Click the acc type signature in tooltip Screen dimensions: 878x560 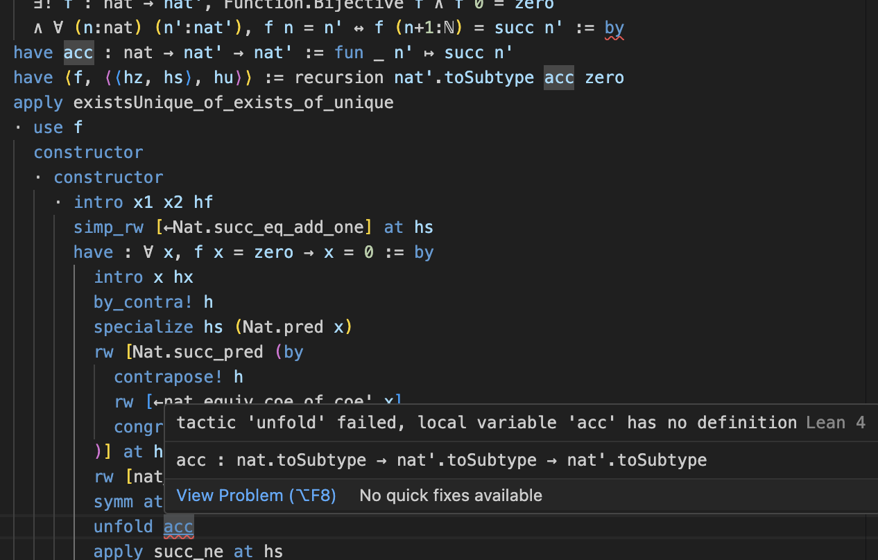pyautogui.click(x=441, y=460)
